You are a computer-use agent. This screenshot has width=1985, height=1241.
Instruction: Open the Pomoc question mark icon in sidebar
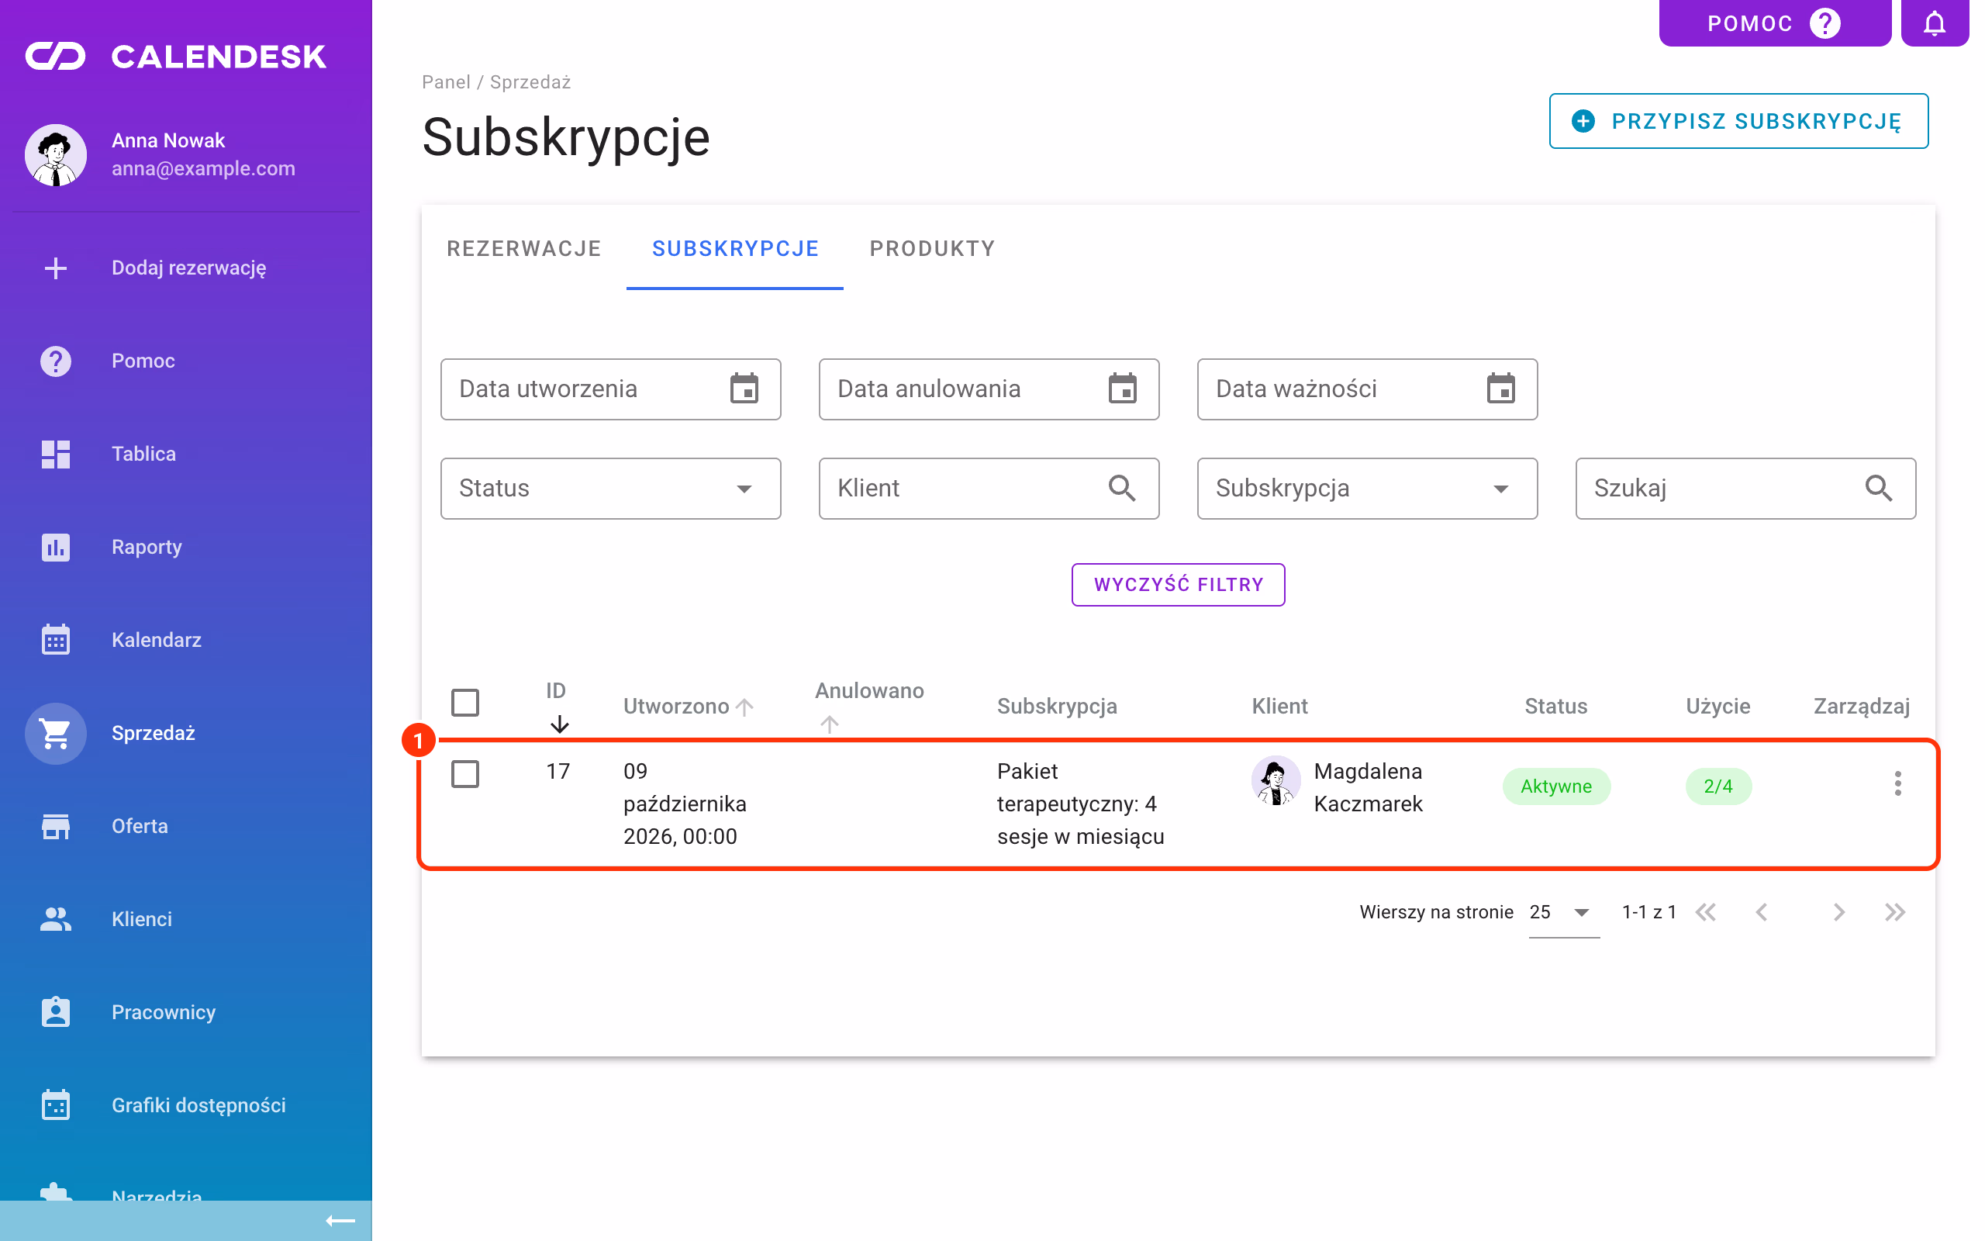pos(55,361)
